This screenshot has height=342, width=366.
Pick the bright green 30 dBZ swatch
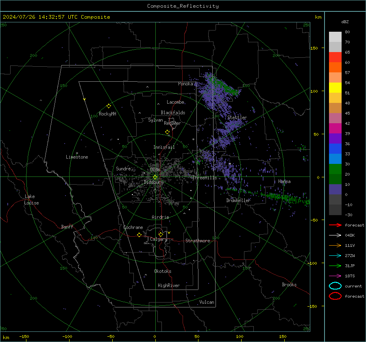[335, 169]
